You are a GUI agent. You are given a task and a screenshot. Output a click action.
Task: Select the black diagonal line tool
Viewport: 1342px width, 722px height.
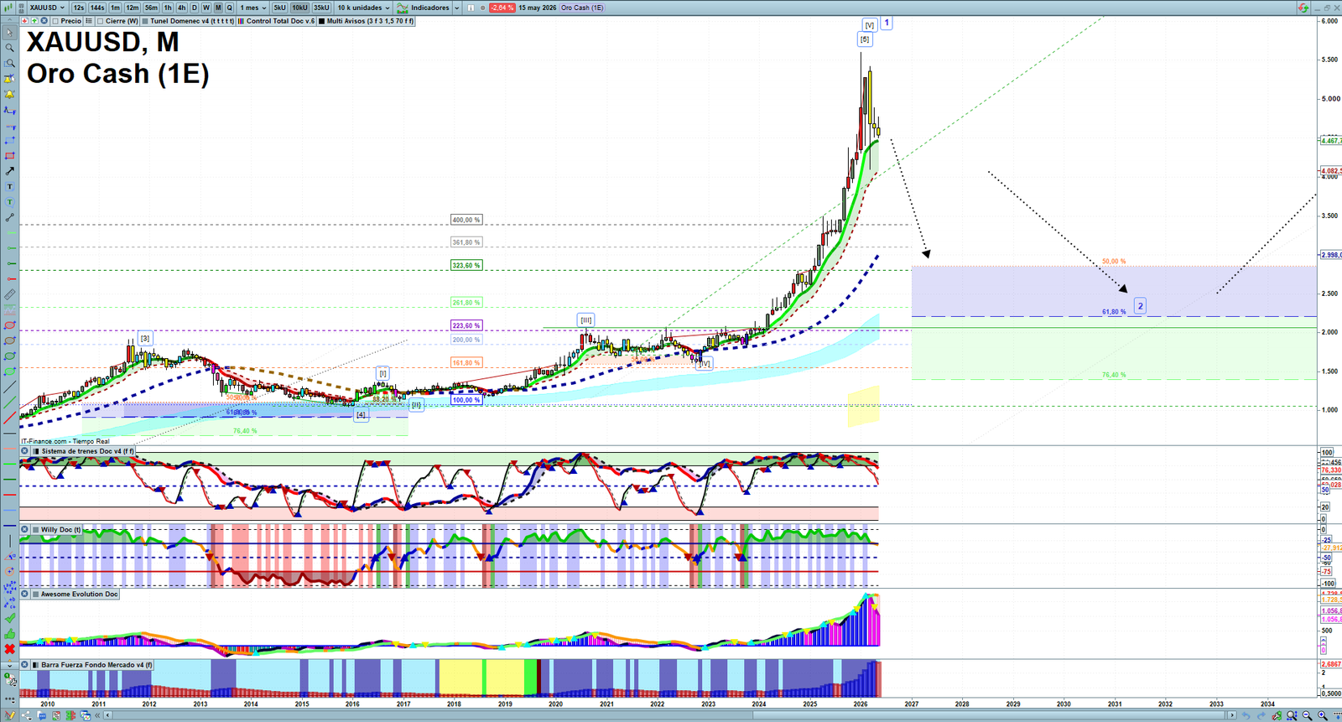[x=10, y=387]
